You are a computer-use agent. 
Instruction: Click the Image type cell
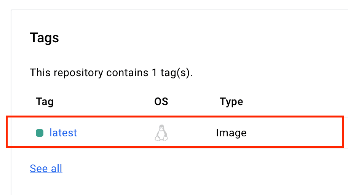[231, 133]
